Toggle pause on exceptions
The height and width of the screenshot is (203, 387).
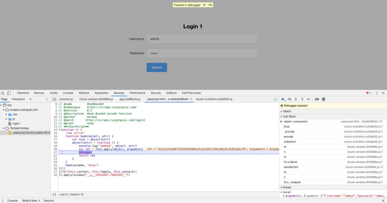click(324, 99)
